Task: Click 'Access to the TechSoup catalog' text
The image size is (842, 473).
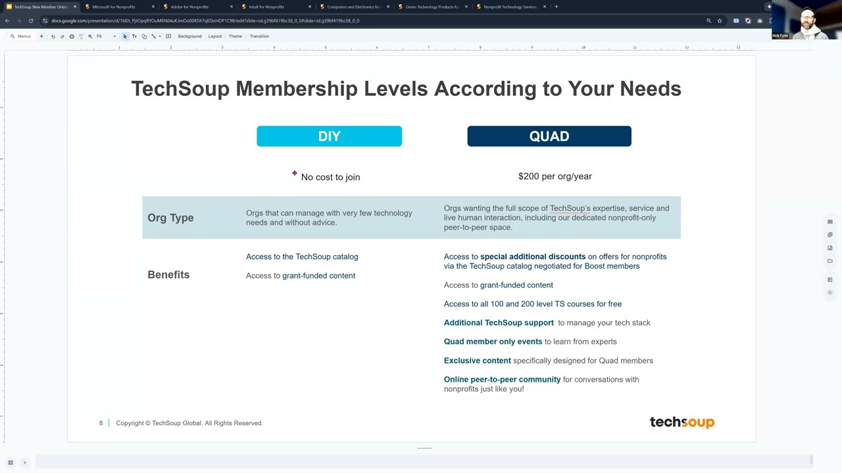Action: click(x=302, y=257)
